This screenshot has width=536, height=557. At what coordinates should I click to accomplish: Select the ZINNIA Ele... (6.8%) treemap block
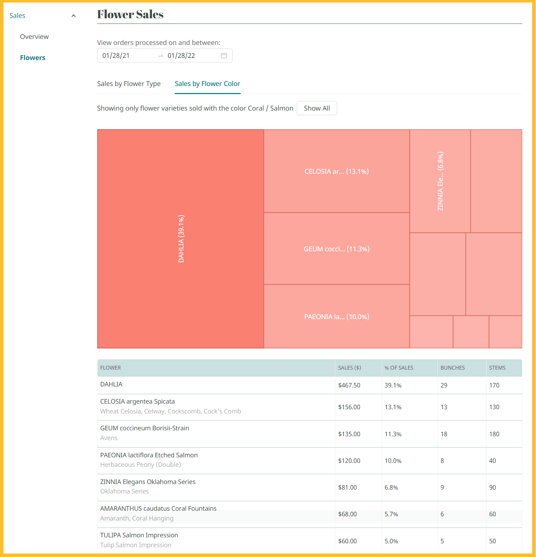440,181
